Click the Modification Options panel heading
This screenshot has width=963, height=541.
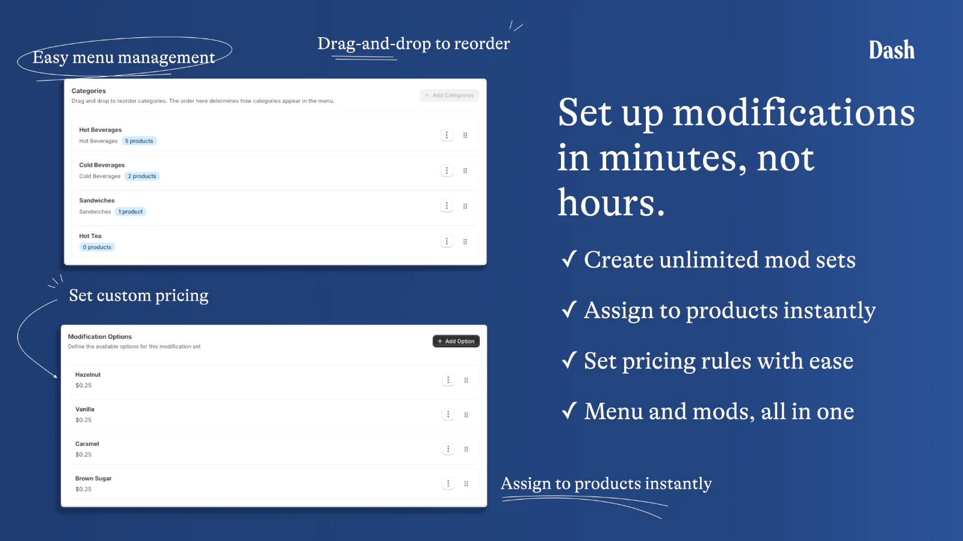[100, 337]
